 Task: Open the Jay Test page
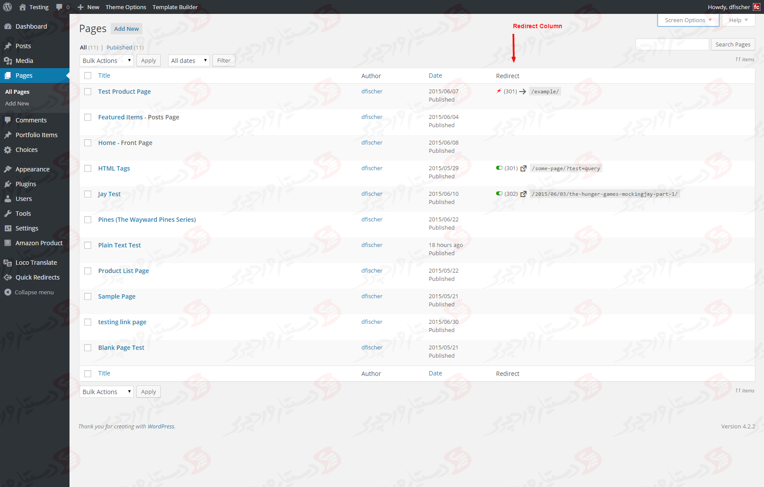[109, 194]
